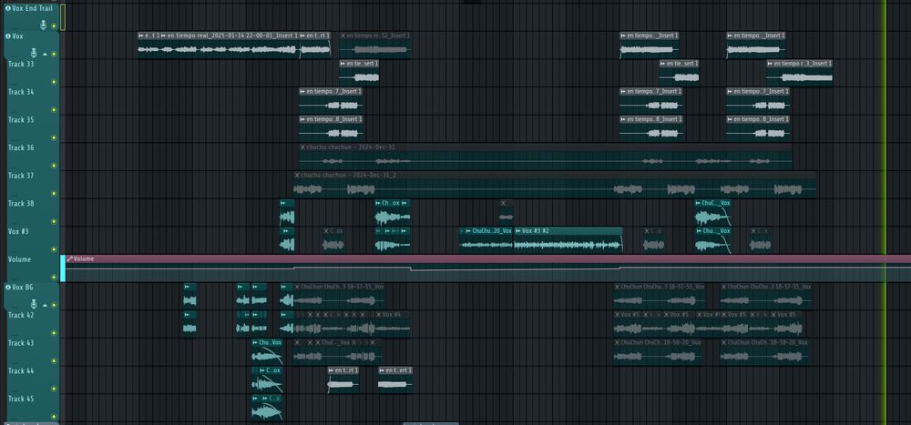Select waveform of Vox #3 #2 audio clip
The image size is (911, 425).
[x=568, y=245]
